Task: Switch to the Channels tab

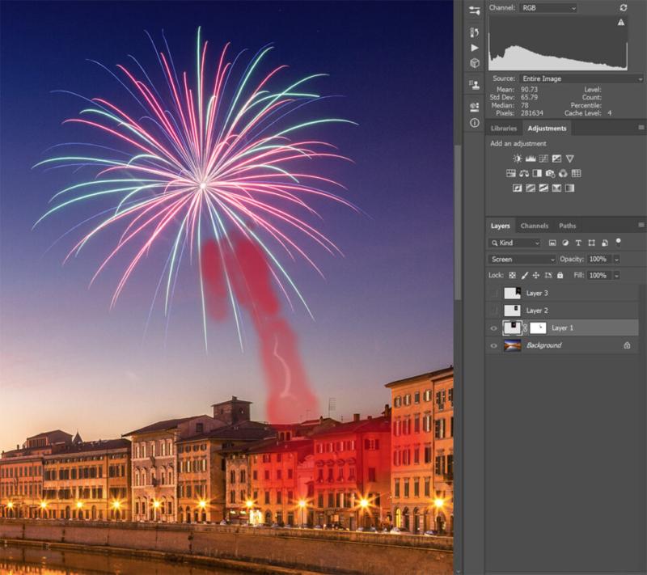Action: pyautogui.click(x=534, y=226)
